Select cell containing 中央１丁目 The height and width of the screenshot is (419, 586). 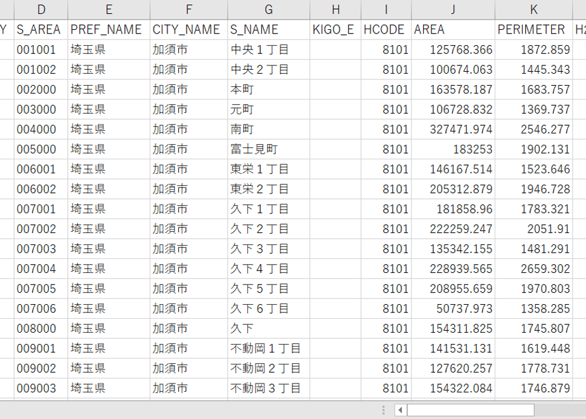coord(268,50)
